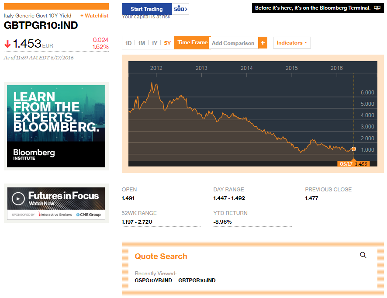Click the As of 11:59 AM EDT timestamp
Screen dimensions: 387x298
38,58
